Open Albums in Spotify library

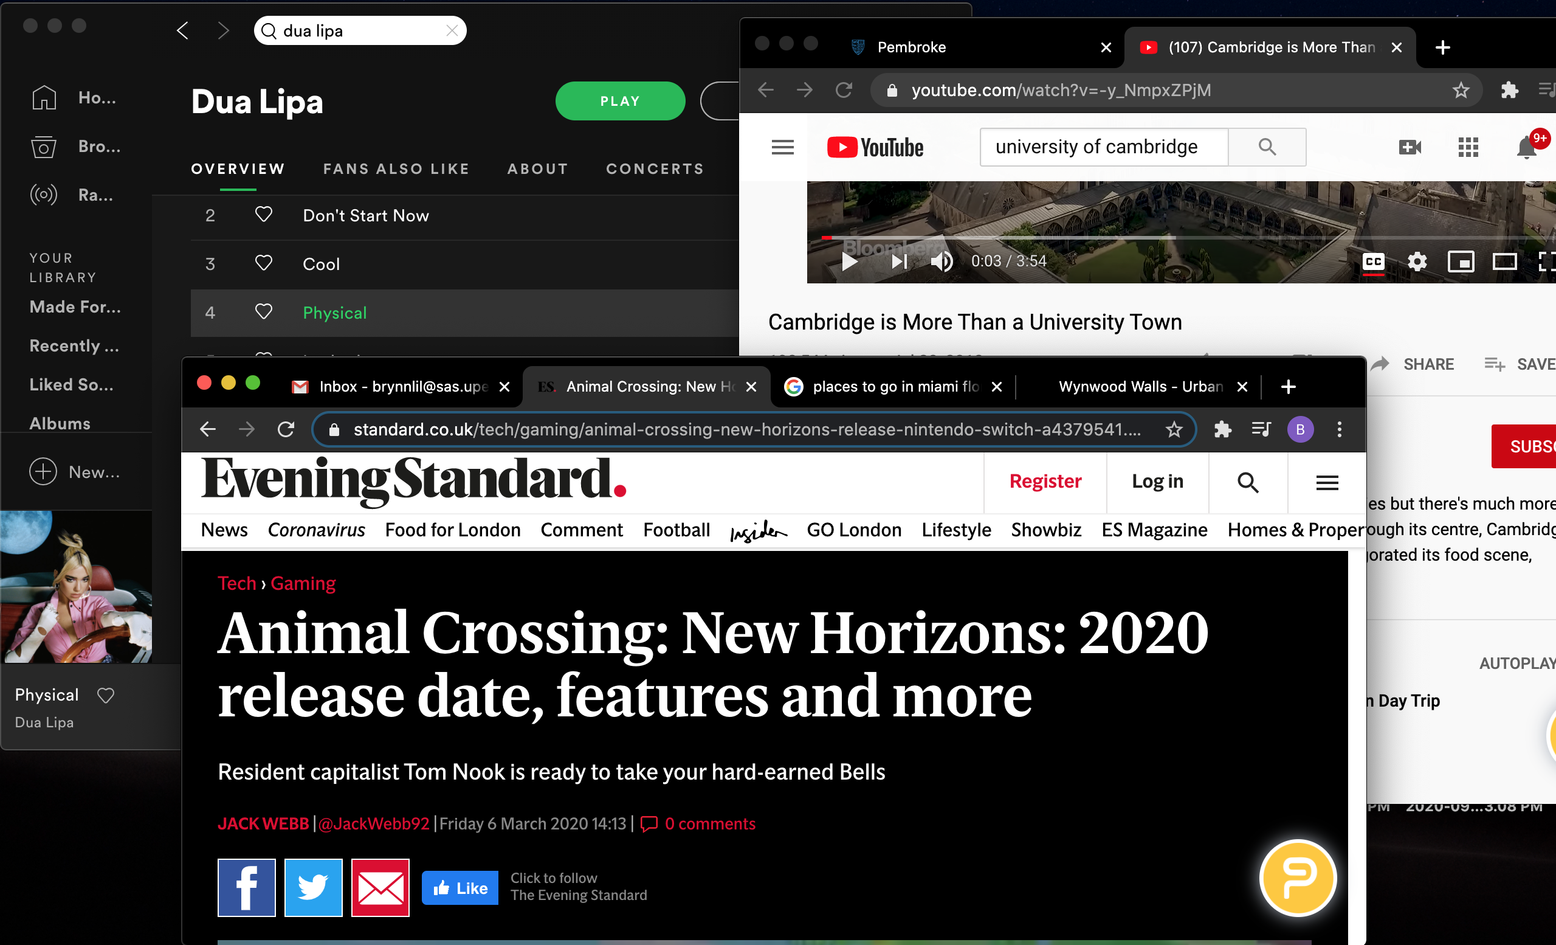click(60, 423)
